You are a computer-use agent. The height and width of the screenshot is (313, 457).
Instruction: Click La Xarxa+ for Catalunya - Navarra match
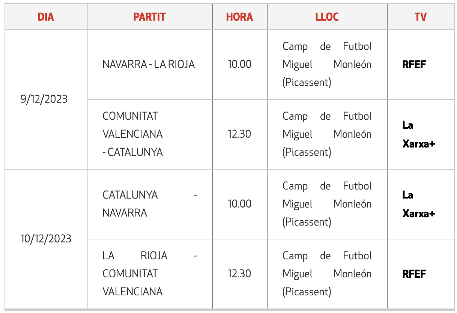coord(418,204)
